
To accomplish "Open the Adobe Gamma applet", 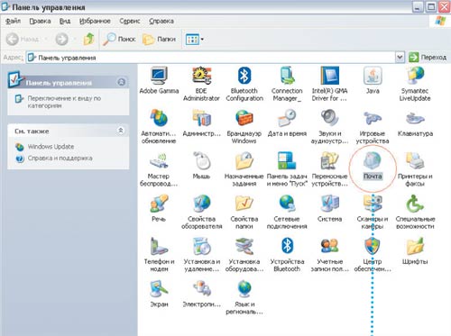I will pos(159,80).
